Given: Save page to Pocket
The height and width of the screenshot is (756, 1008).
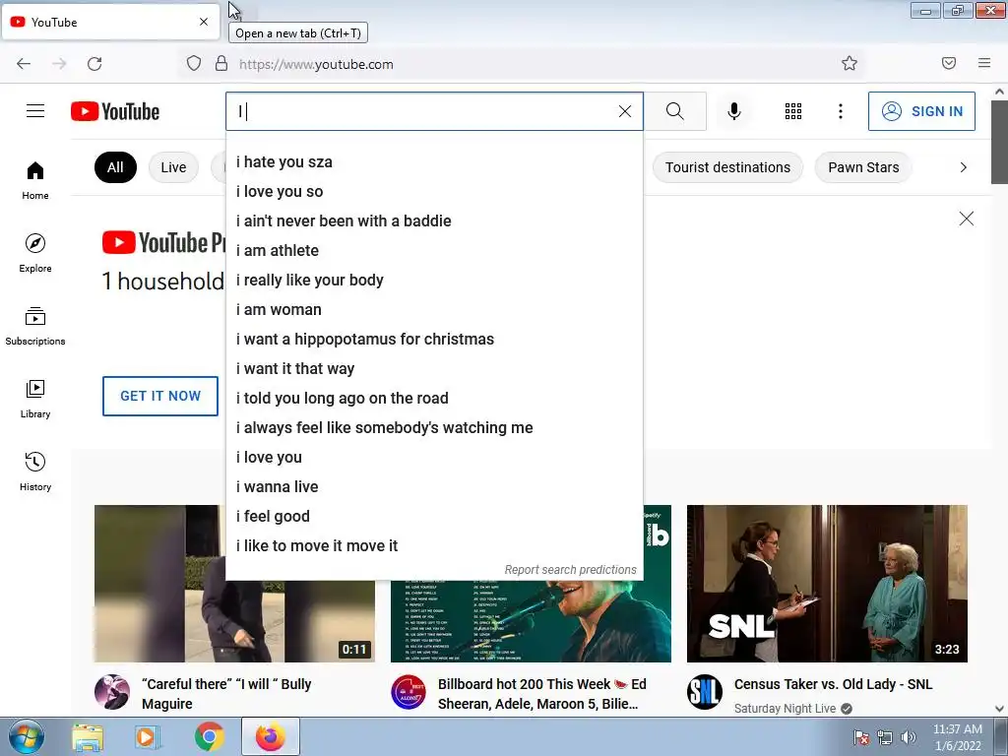Looking at the screenshot, I should 949,63.
